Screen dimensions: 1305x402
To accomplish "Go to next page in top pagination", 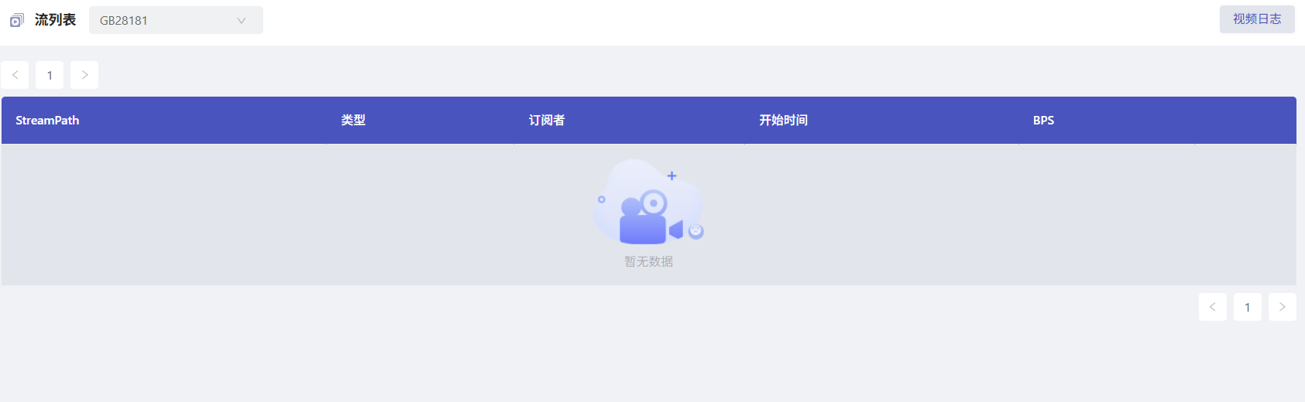I will pos(84,75).
